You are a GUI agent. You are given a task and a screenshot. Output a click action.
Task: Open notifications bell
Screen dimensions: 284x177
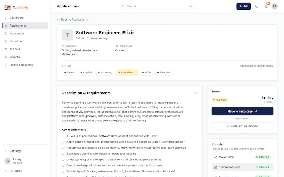point(266,6)
